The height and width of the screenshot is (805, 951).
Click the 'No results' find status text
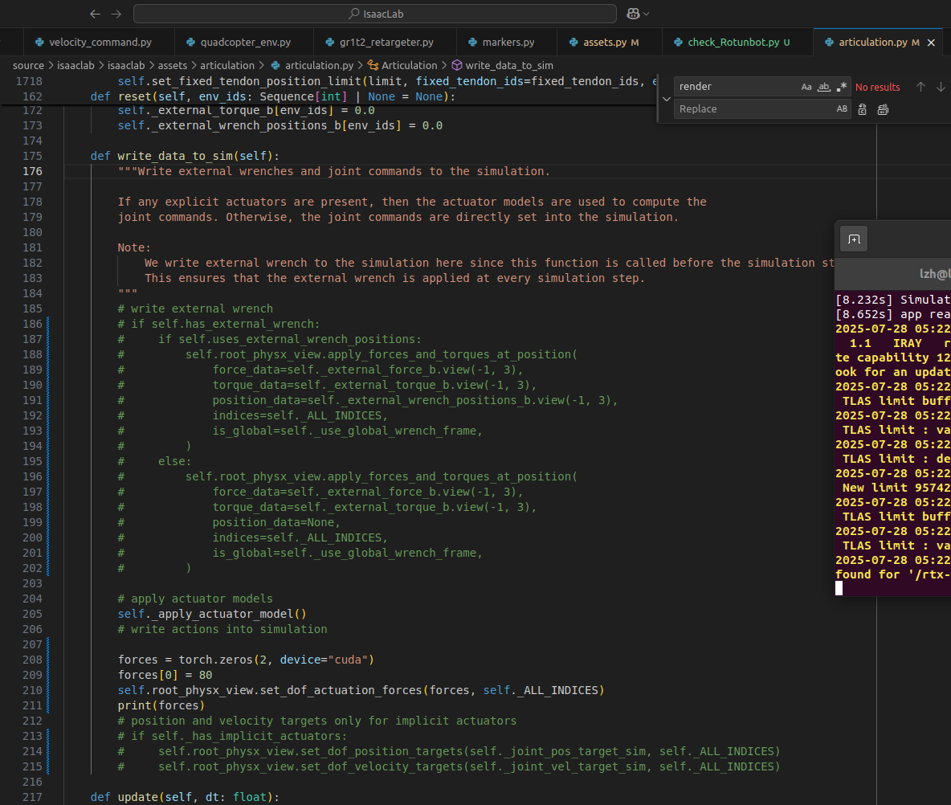click(x=878, y=88)
